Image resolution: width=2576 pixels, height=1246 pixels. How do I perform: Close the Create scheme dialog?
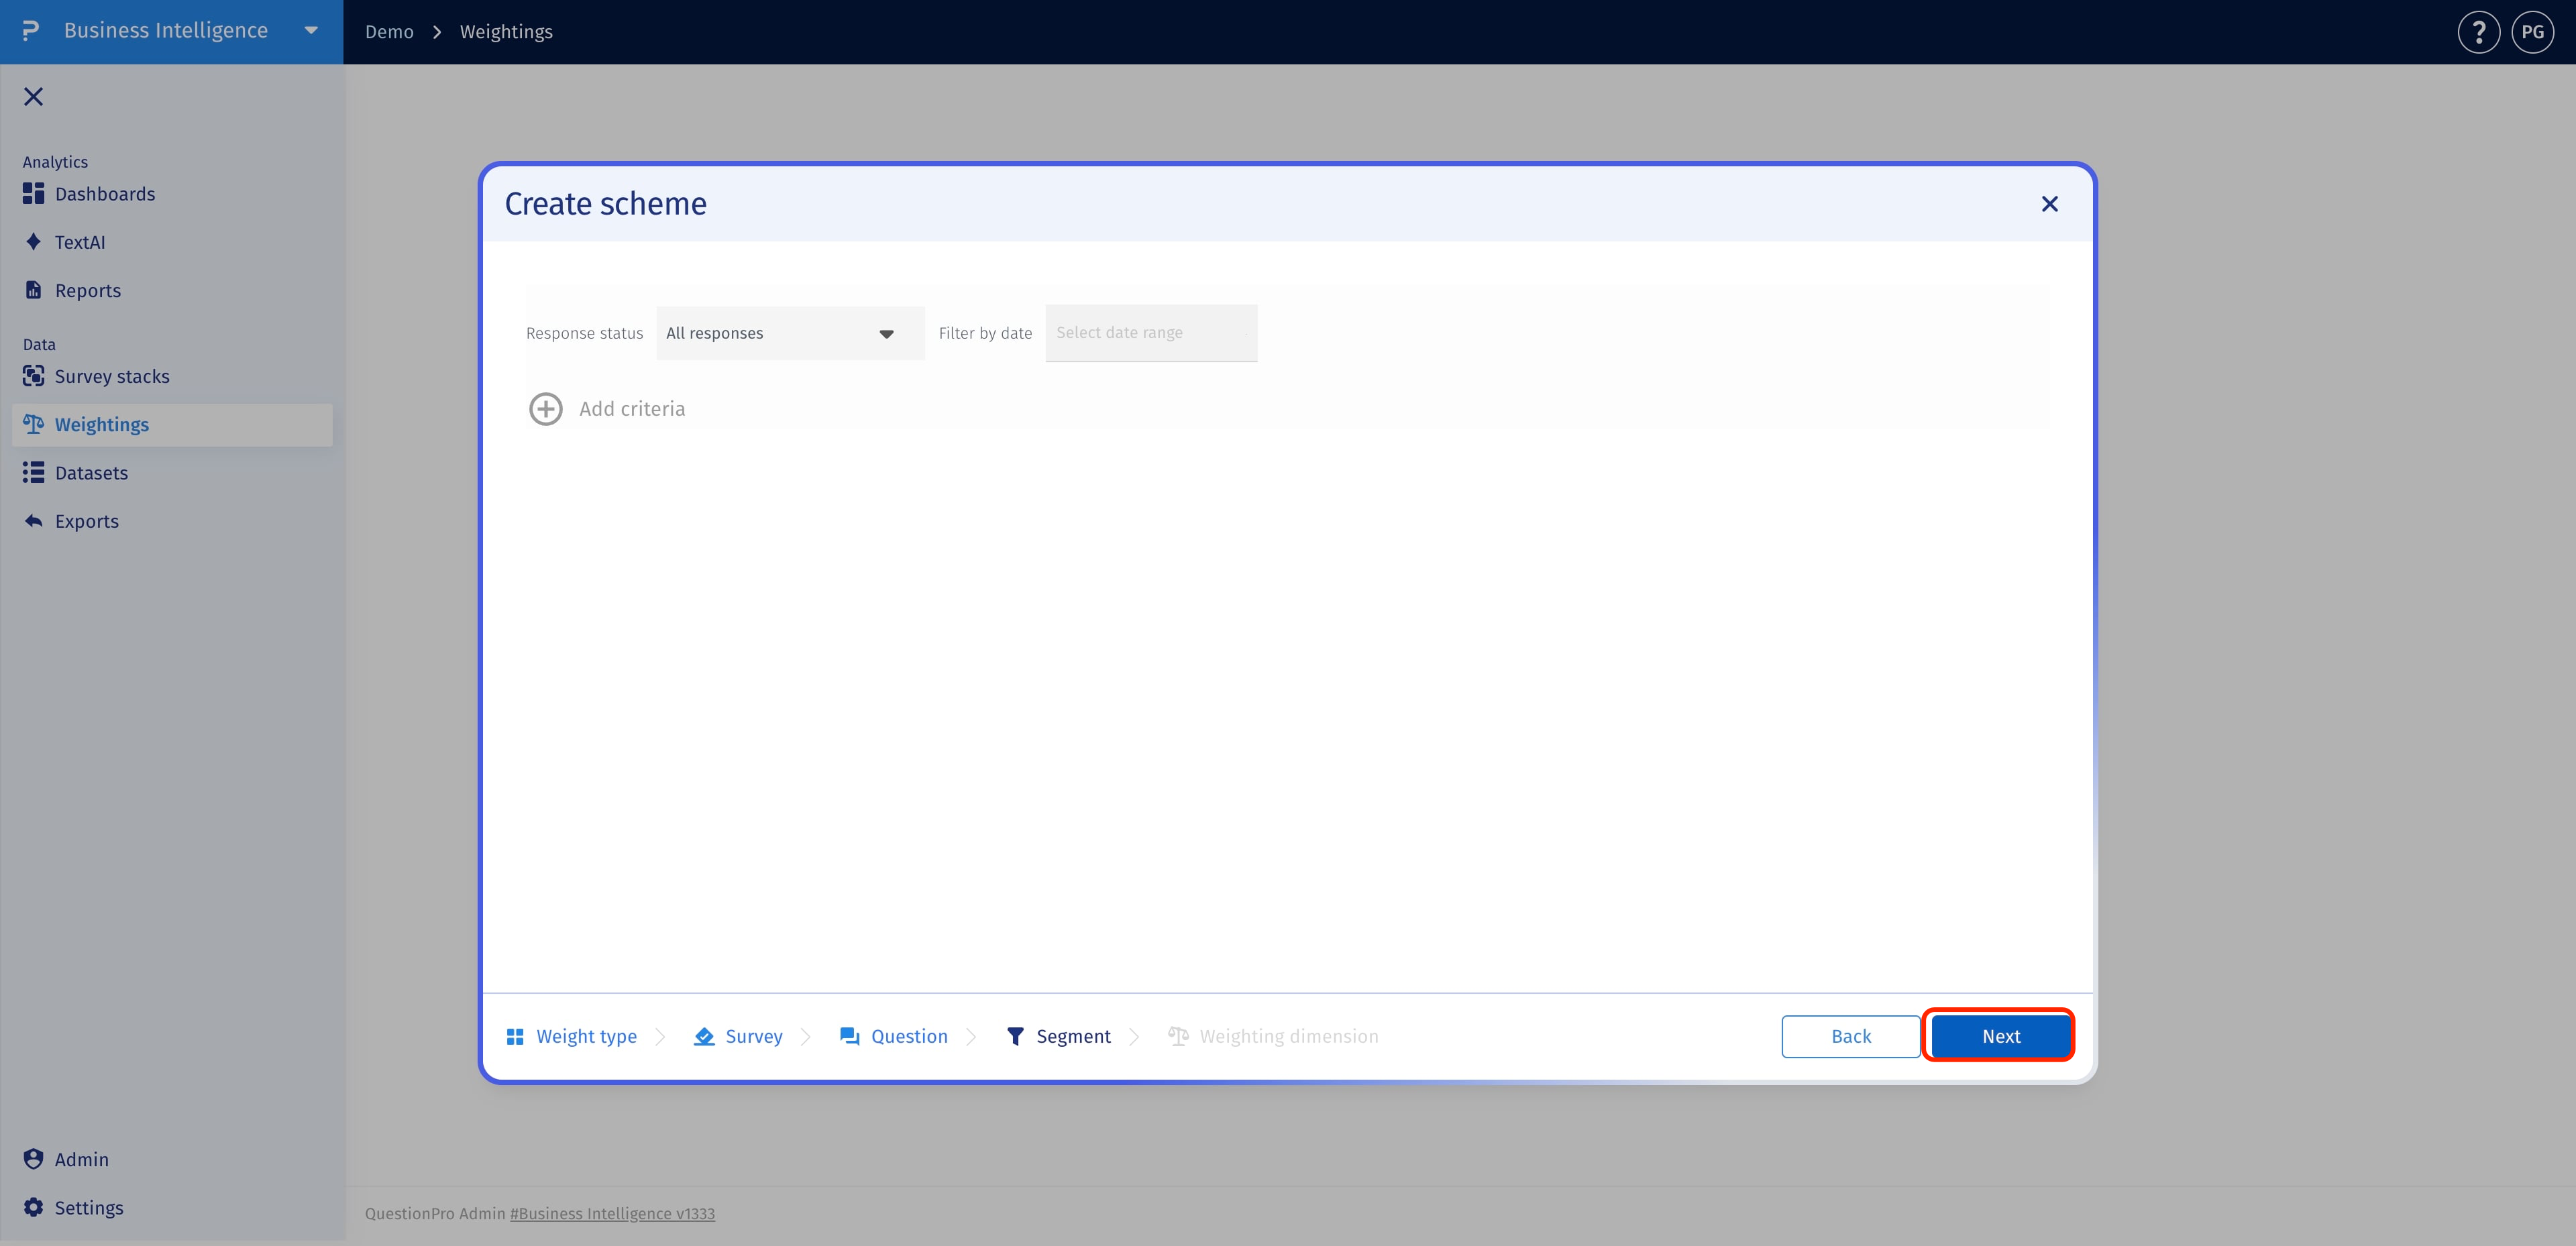click(2049, 204)
